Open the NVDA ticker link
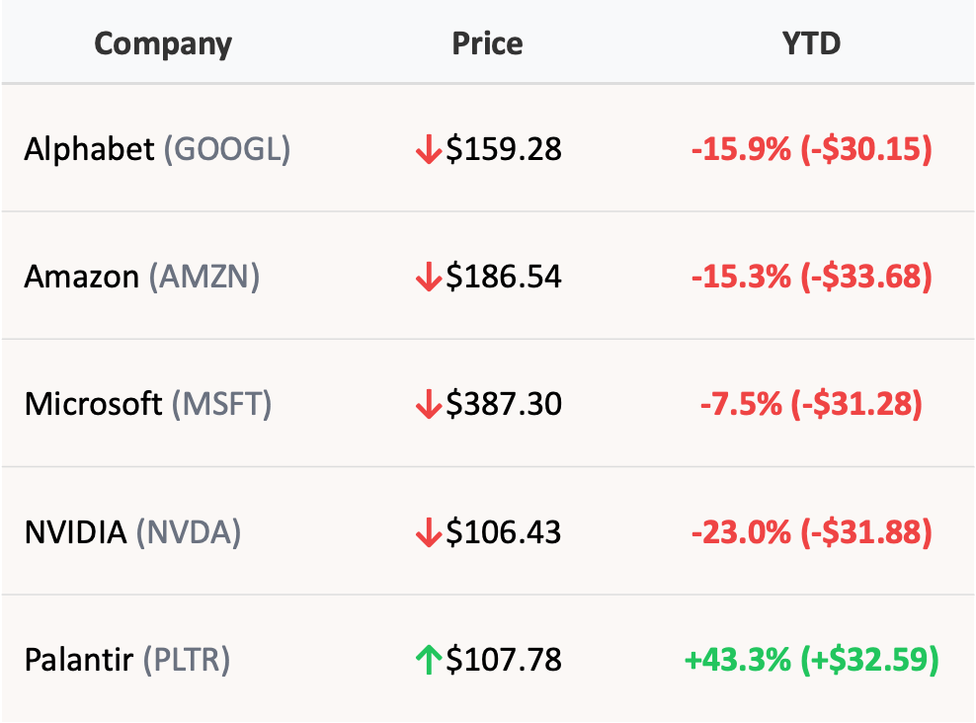976x723 pixels. [189, 532]
